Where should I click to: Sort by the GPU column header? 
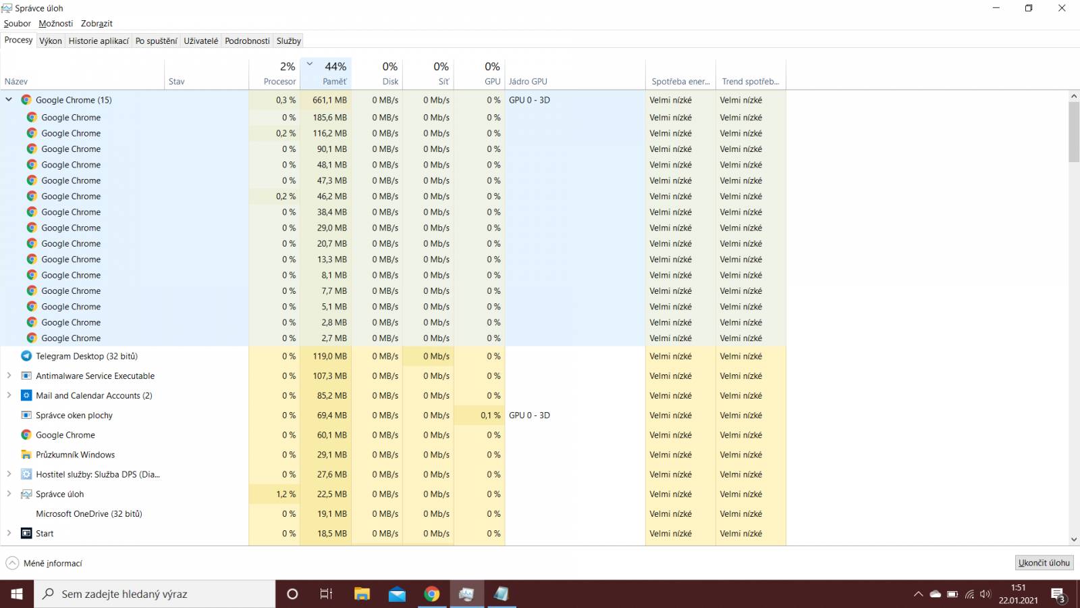(480, 74)
